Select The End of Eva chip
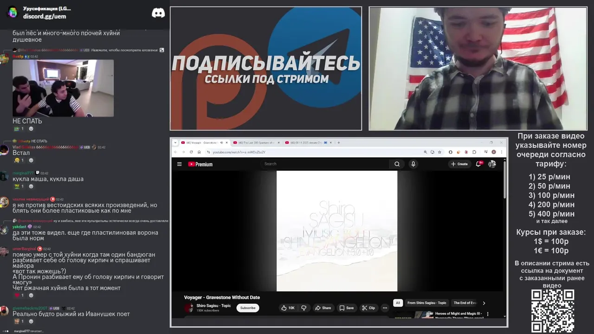 (x=465, y=303)
